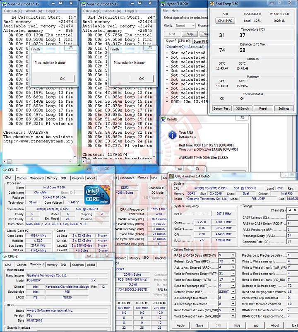The height and width of the screenshot is (332, 298).
Task: Click the Save button in CPU-Tweaker
Action: tap(199, 325)
